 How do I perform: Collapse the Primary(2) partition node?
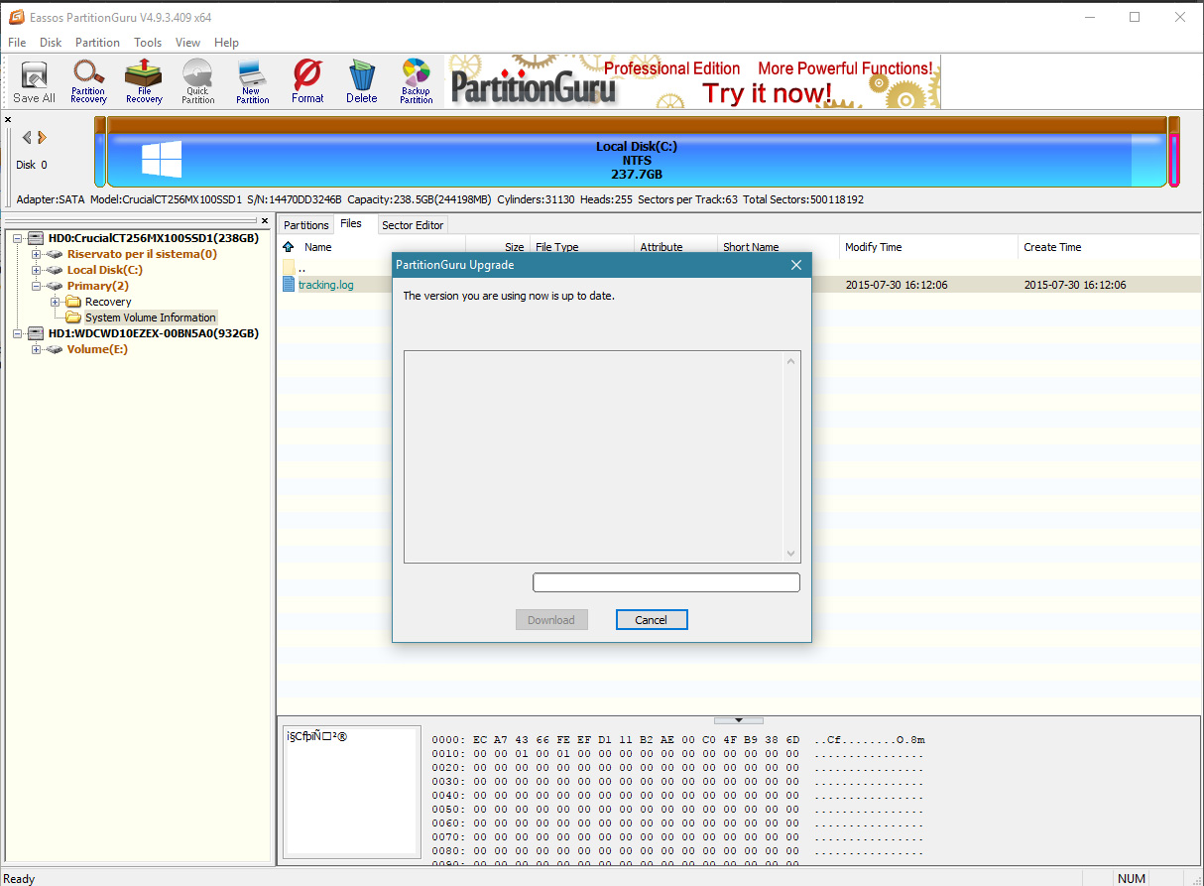click(x=37, y=286)
